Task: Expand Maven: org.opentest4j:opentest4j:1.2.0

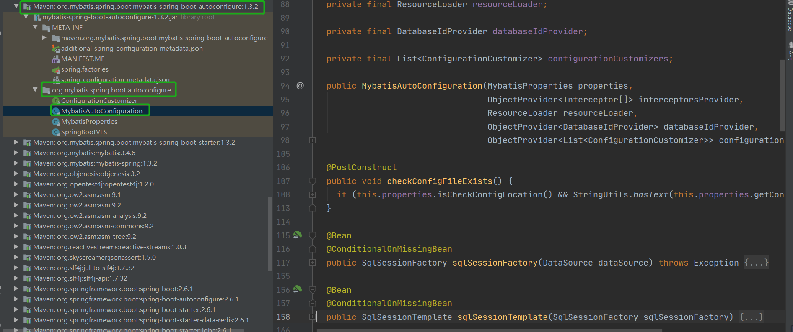Action: (x=16, y=184)
